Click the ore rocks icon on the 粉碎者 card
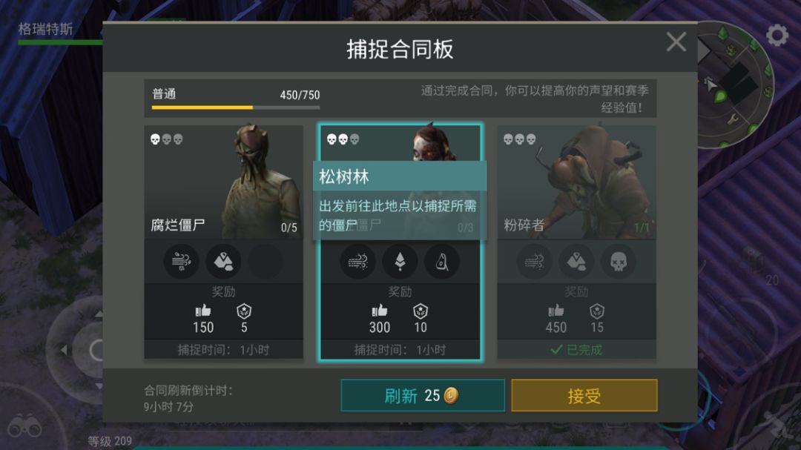Viewport: 801px width, 450px height. coord(576,262)
